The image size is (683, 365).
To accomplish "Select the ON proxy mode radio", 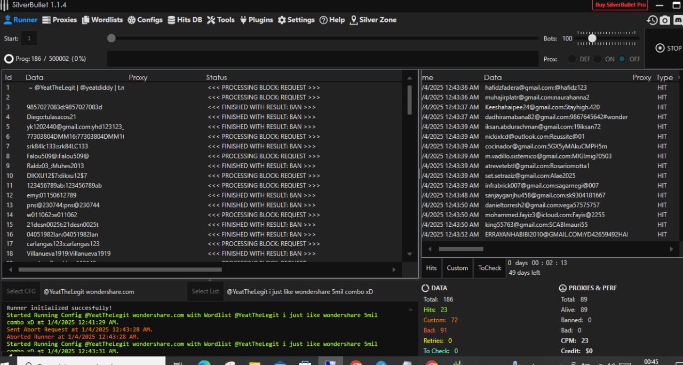I will point(598,59).
